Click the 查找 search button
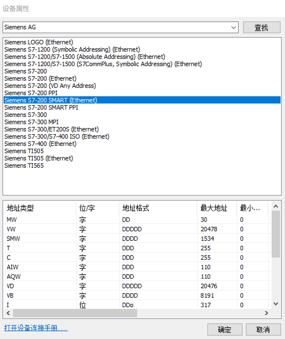This screenshot has height=339, width=285. [x=262, y=27]
